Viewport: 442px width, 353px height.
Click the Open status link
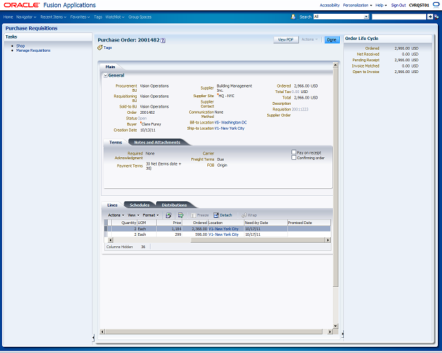(142, 118)
